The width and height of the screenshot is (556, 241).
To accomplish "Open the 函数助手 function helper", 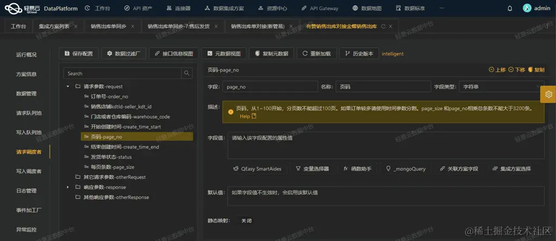I will click(x=357, y=169).
